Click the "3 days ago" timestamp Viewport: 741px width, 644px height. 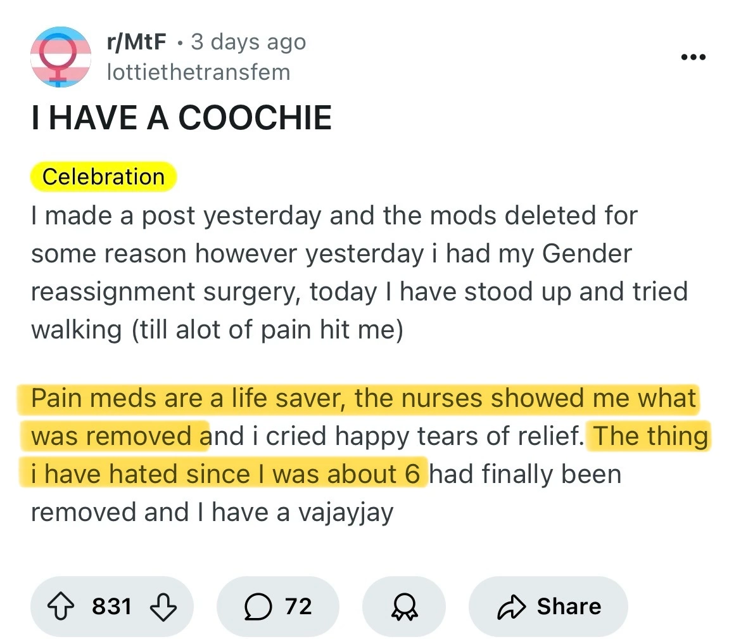coord(248,42)
